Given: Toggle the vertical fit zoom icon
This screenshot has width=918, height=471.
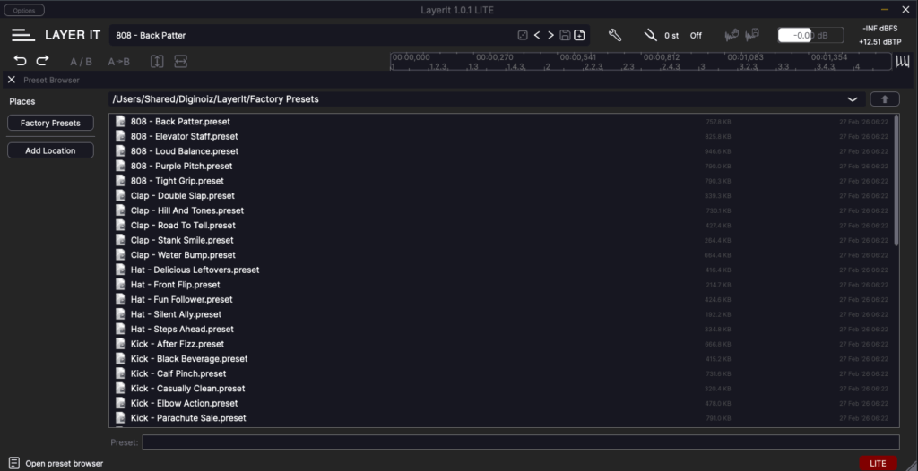Looking at the screenshot, I should coord(157,62).
